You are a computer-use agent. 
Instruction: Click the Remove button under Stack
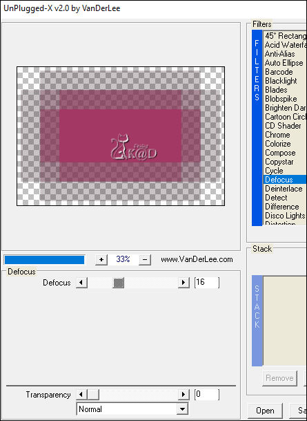pos(279,378)
